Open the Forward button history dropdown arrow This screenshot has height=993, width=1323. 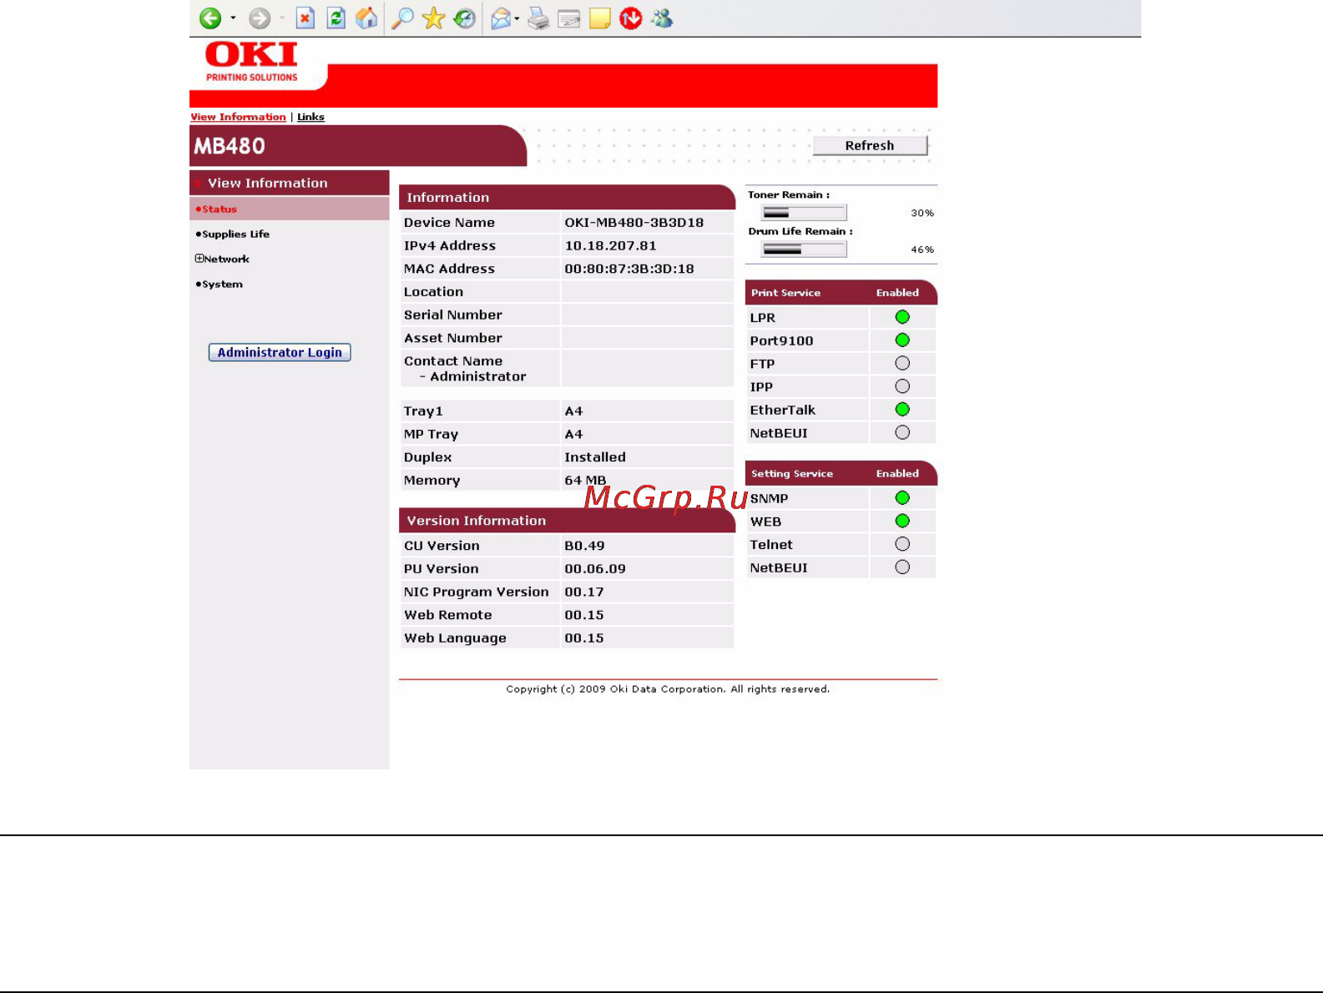tap(282, 18)
